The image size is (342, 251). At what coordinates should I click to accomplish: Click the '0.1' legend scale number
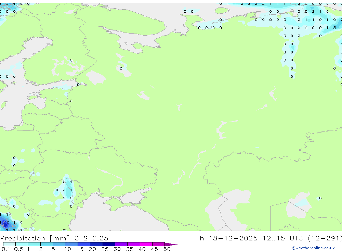click(6, 249)
